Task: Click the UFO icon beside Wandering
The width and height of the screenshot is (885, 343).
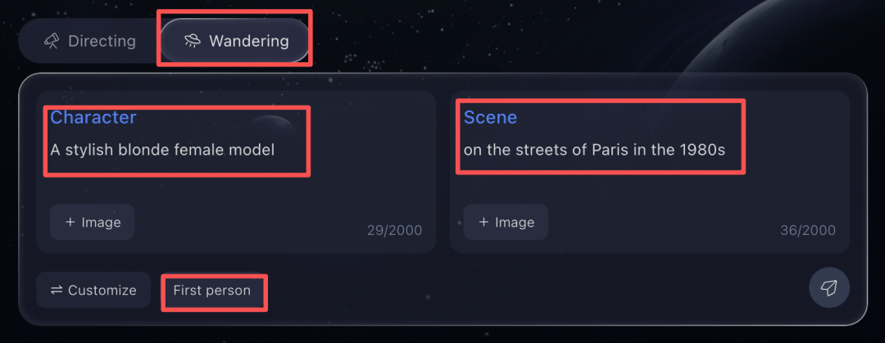Action: [x=193, y=40]
